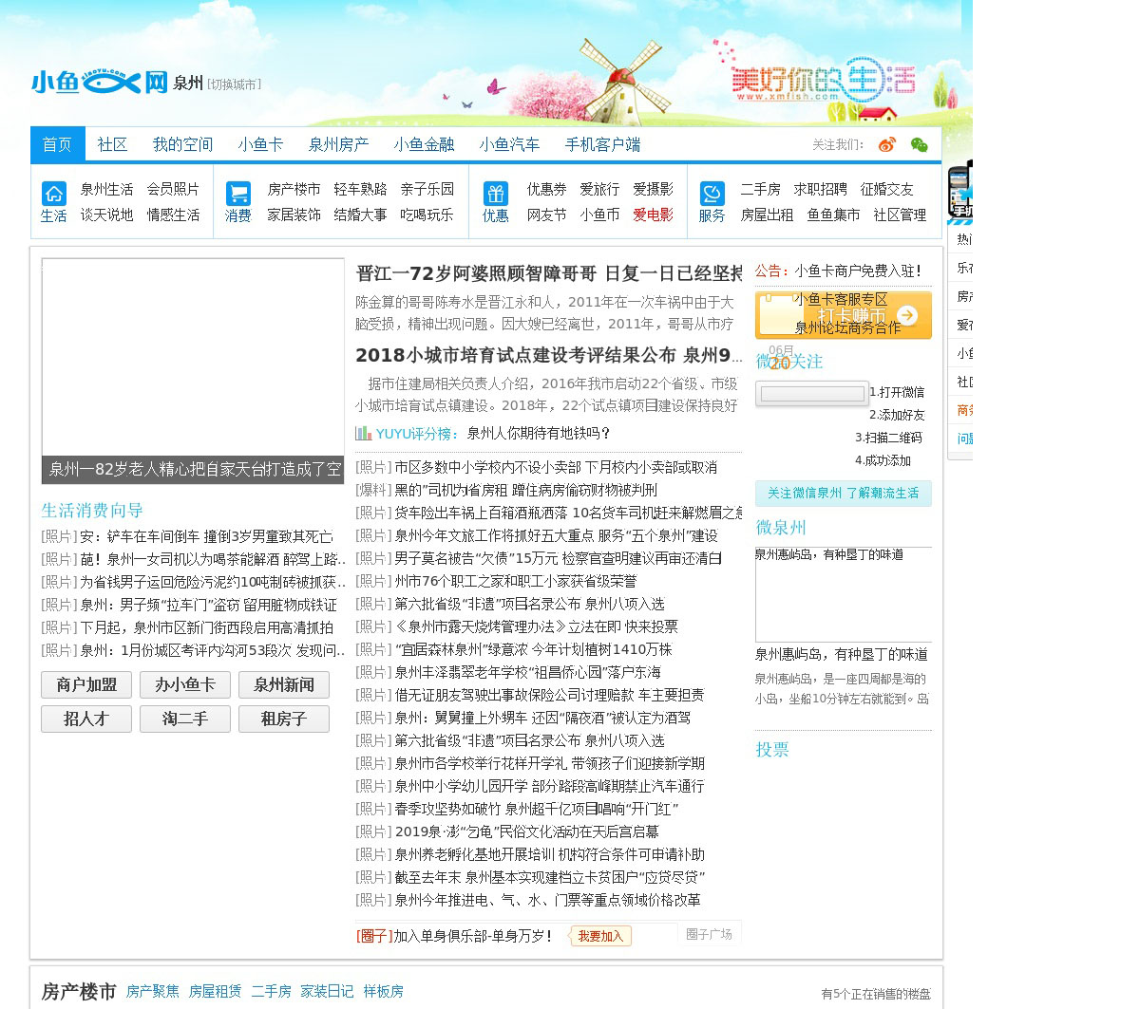
Task: Click the WeChat follow icon
Action: click(x=919, y=144)
